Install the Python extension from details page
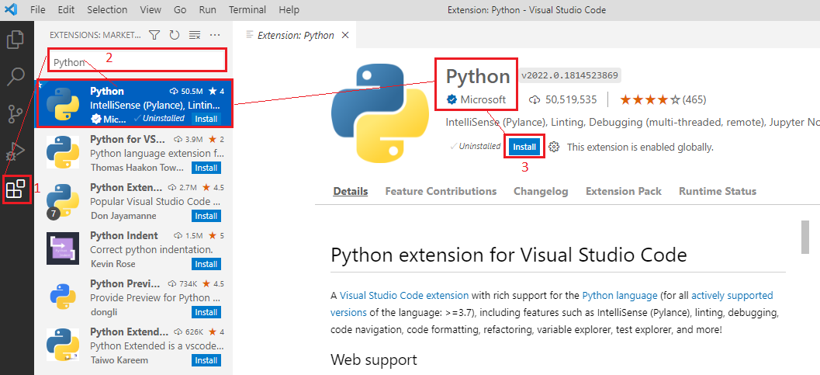Viewport: 820px width, 375px height. 524,147
